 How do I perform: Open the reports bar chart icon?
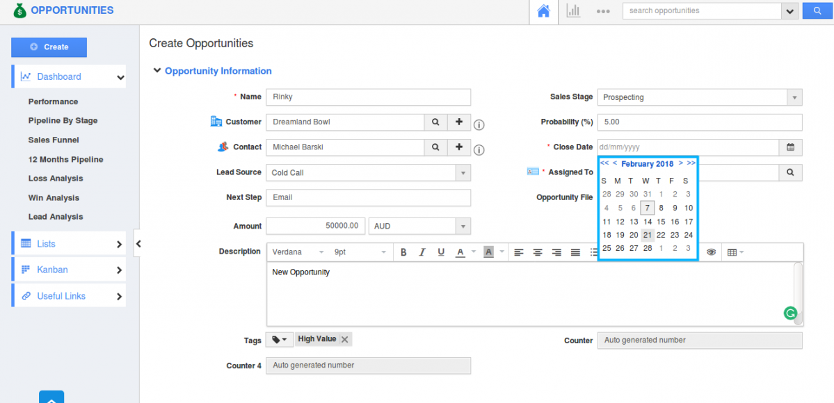tap(573, 11)
